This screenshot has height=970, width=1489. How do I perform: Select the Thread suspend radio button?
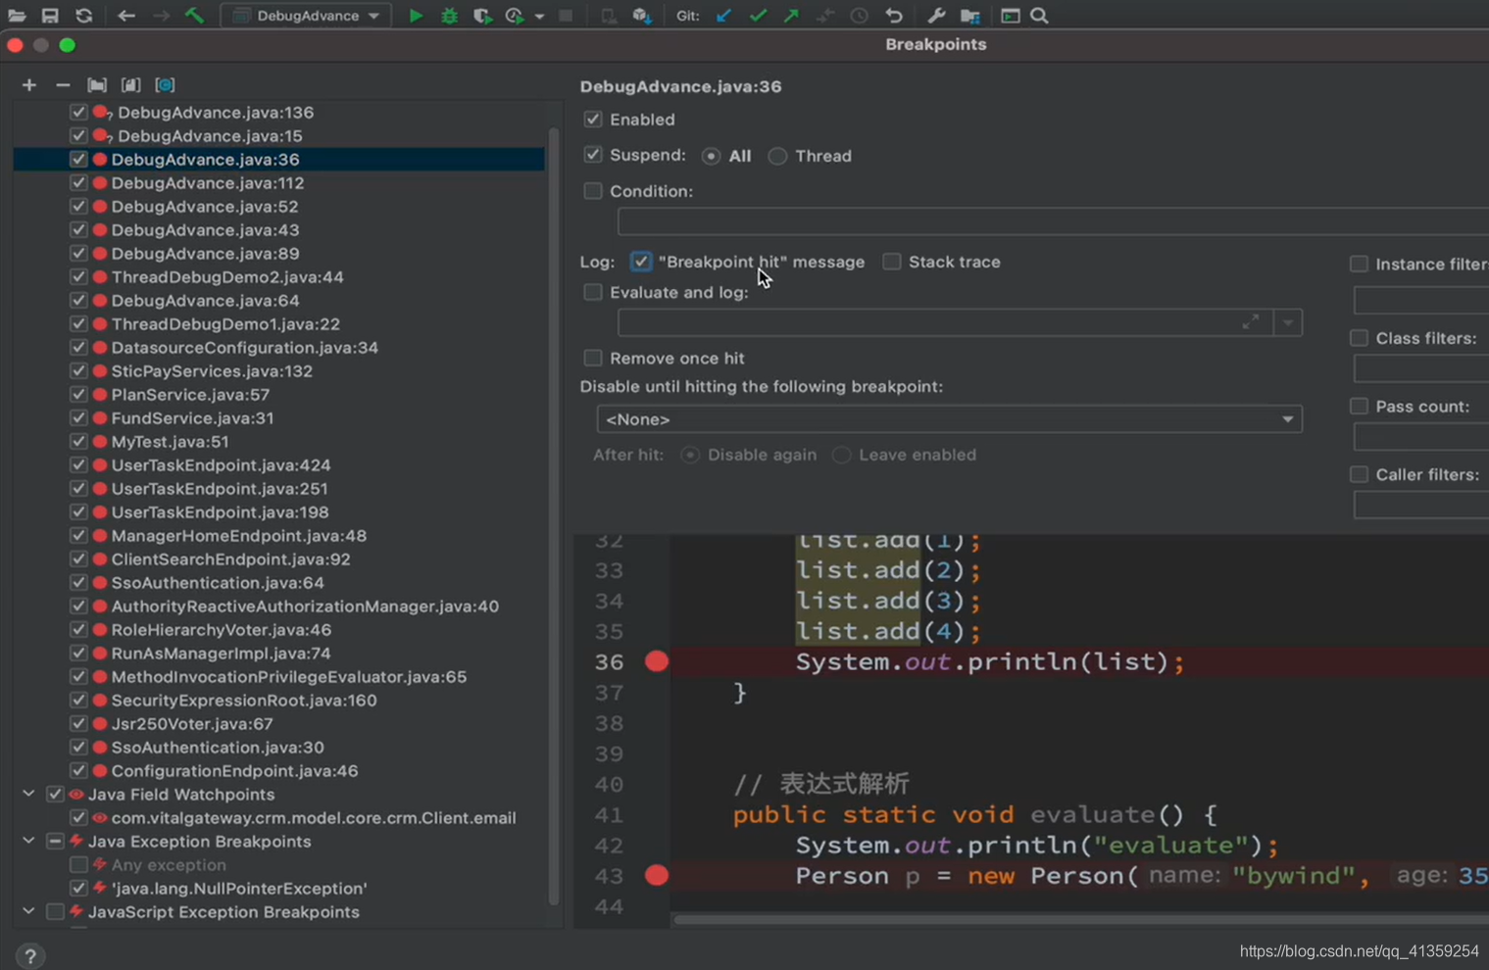coord(777,156)
